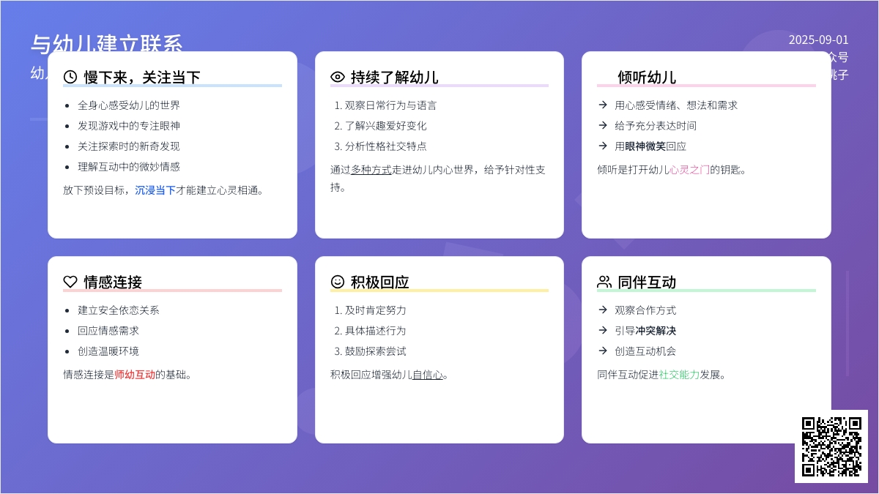Select the heading 同伴互动
The image size is (879, 494).
pyautogui.click(x=647, y=282)
